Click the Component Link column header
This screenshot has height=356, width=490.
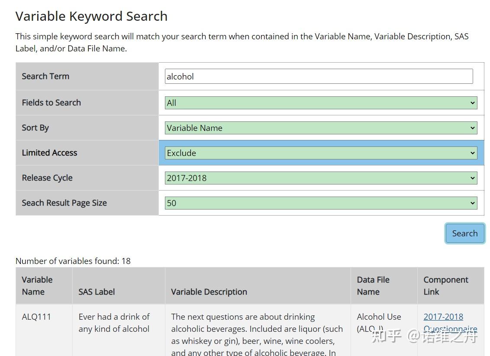click(446, 286)
